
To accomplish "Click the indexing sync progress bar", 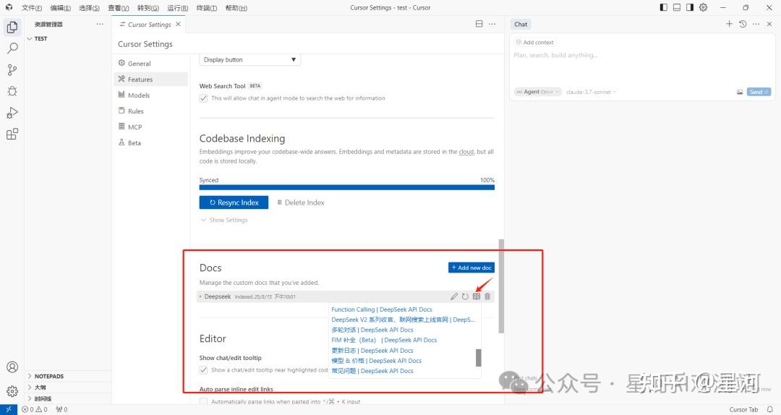I will click(x=346, y=188).
